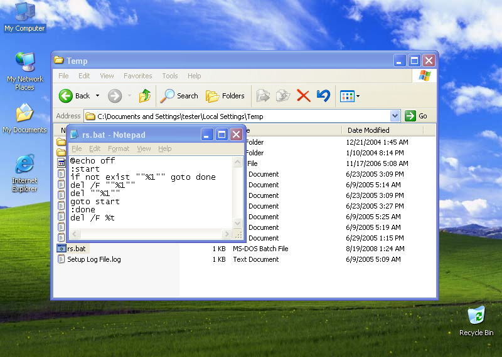Minimize the Temp Explorer window
502x357 pixels.
point(400,60)
